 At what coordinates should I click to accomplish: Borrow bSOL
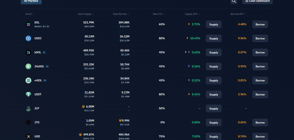[x=260, y=52]
